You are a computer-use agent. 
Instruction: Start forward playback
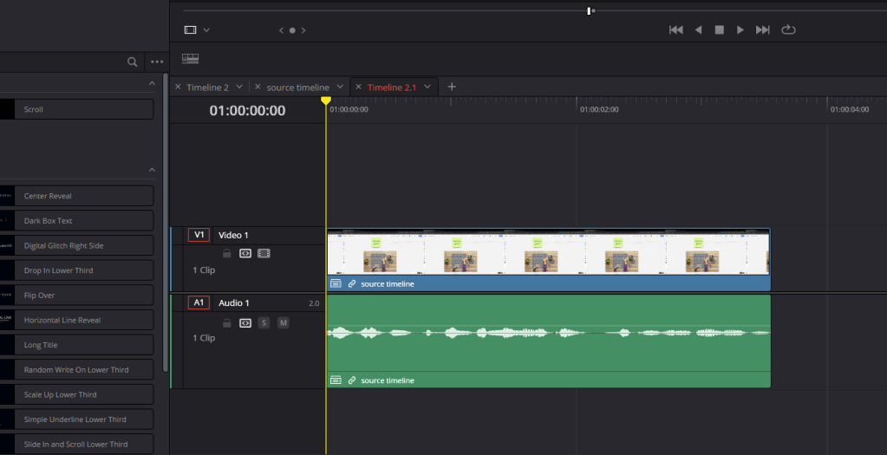tap(740, 30)
